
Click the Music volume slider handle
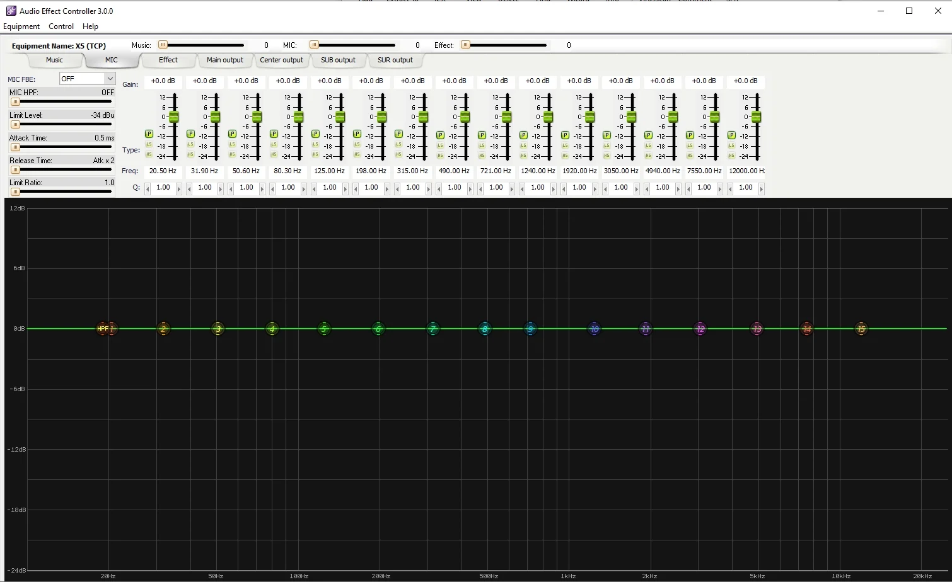[163, 45]
